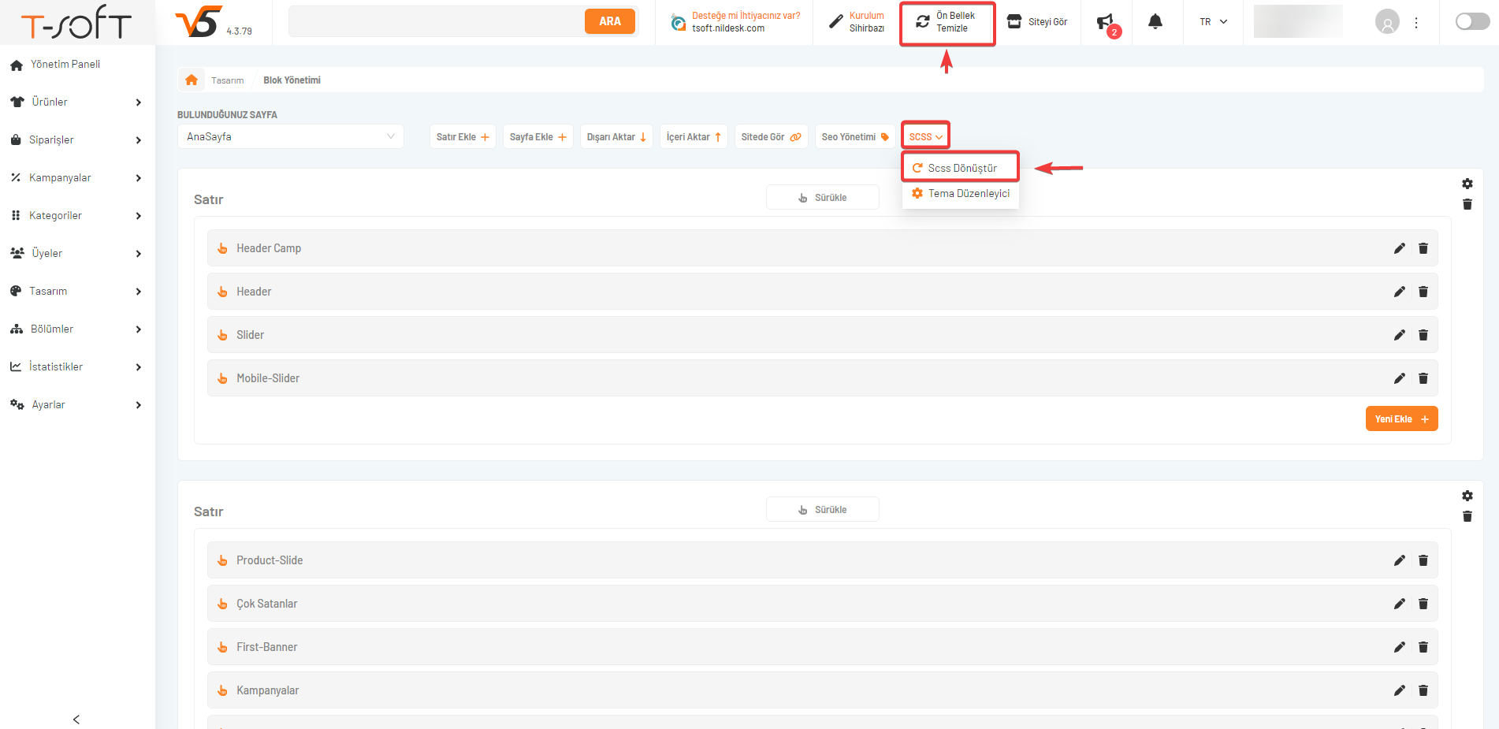This screenshot has width=1499, height=729.
Task: Collapse the sidebar with bottom arrow
Action: pyautogui.click(x=76, y=719)
